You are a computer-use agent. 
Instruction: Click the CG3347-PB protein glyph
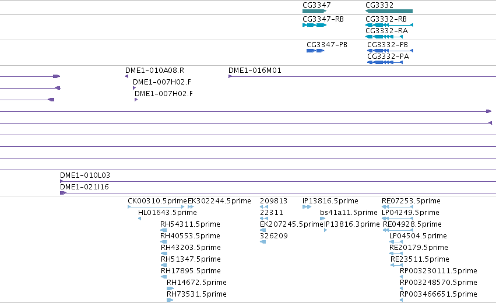click(x=316, y=51)
